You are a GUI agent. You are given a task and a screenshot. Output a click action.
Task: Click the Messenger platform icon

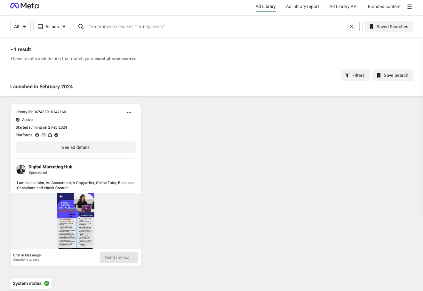[x=56, y=135]
